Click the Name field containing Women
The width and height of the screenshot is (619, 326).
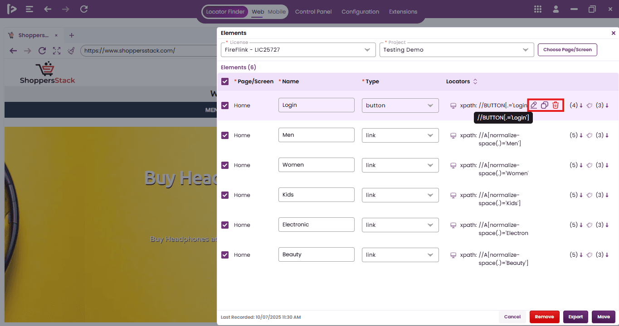tap(317, 165)
